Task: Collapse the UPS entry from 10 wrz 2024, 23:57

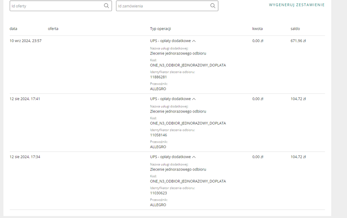Action: click(x=194, y=41)
